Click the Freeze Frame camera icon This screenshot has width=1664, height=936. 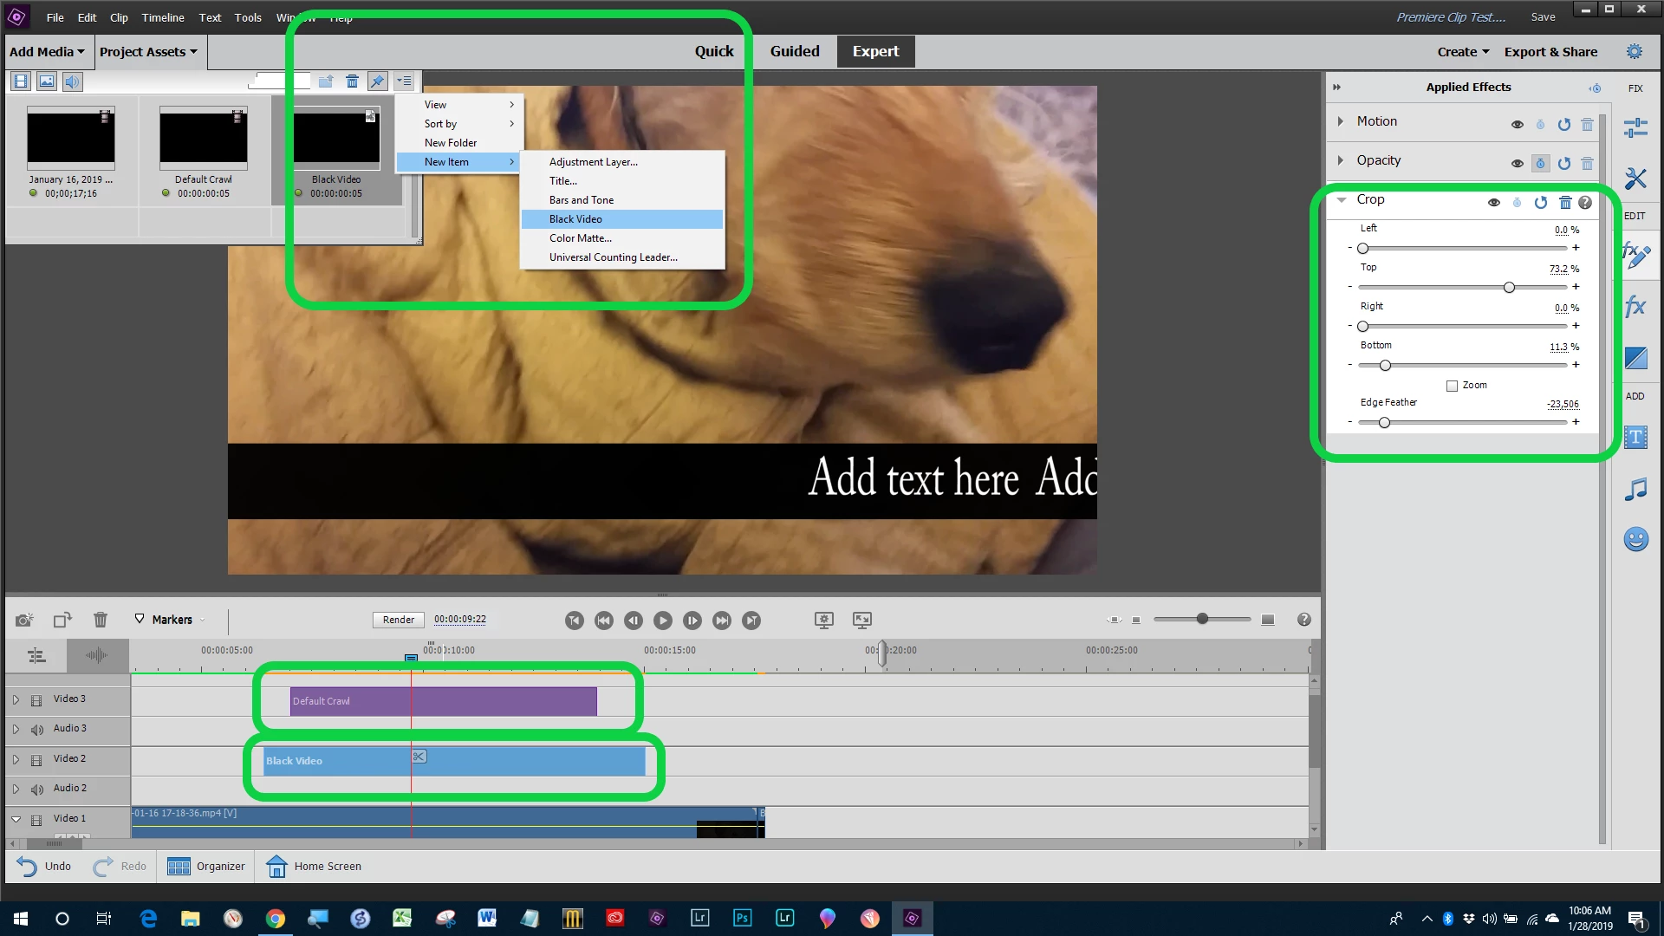click(24, 620)
